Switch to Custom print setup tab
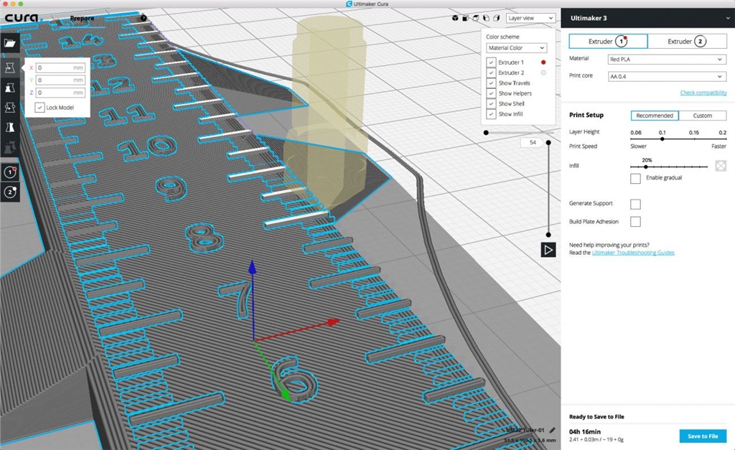735x450 pixels. pyautogui.click(x=702, y=116)
